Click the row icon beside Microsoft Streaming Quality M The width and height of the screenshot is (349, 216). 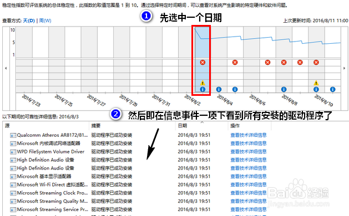[x=13, y=202]
